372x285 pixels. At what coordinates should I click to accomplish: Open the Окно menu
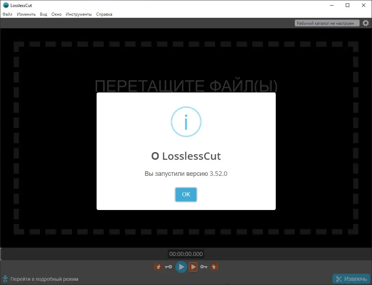[x=56, y=14]
